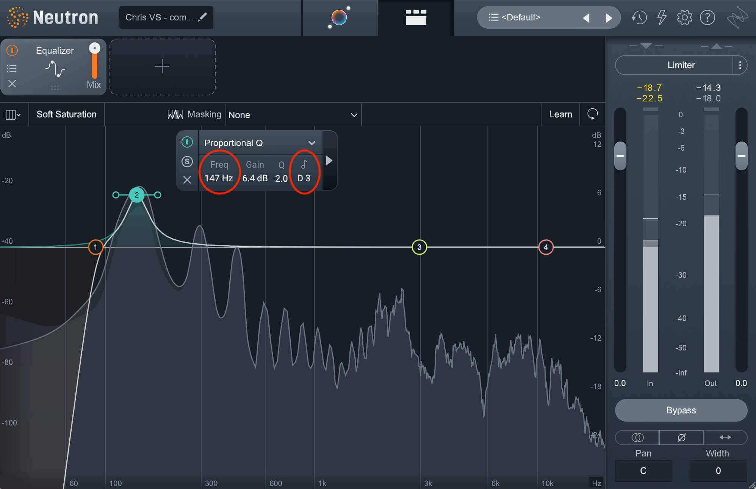Select EQ node 4
The image size is (756, 489).
pos(546,247)
